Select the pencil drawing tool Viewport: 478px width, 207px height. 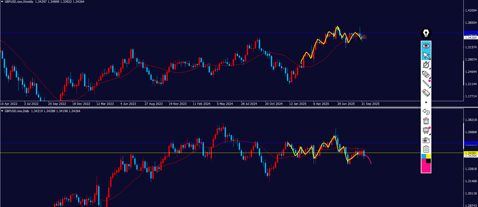click(x=426, y=74)
